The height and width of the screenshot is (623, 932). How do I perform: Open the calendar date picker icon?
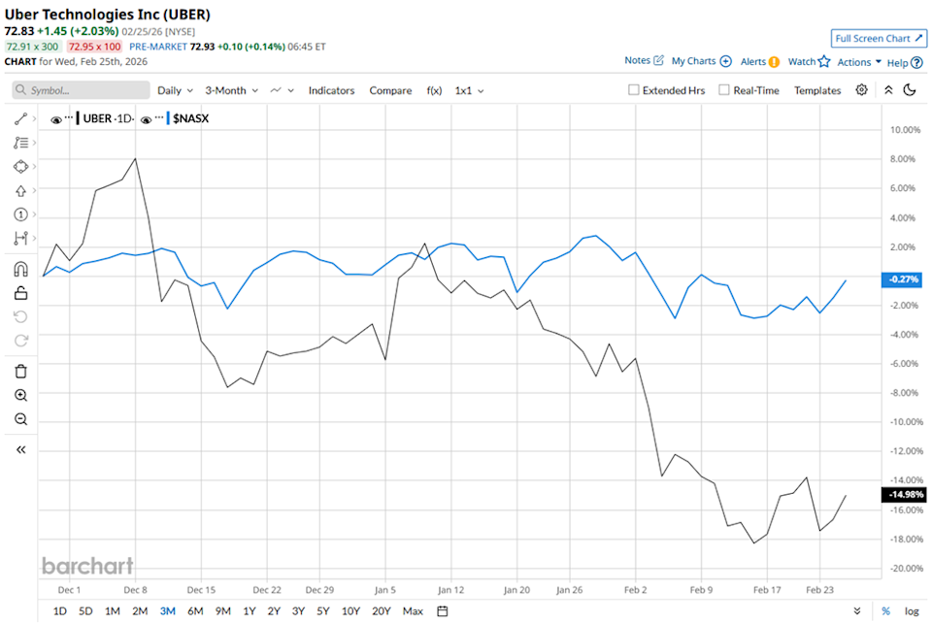[442, 611]
